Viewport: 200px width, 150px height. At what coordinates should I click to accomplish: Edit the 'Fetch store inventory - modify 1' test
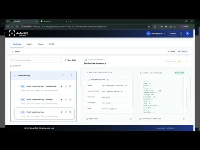pos(66,99)
